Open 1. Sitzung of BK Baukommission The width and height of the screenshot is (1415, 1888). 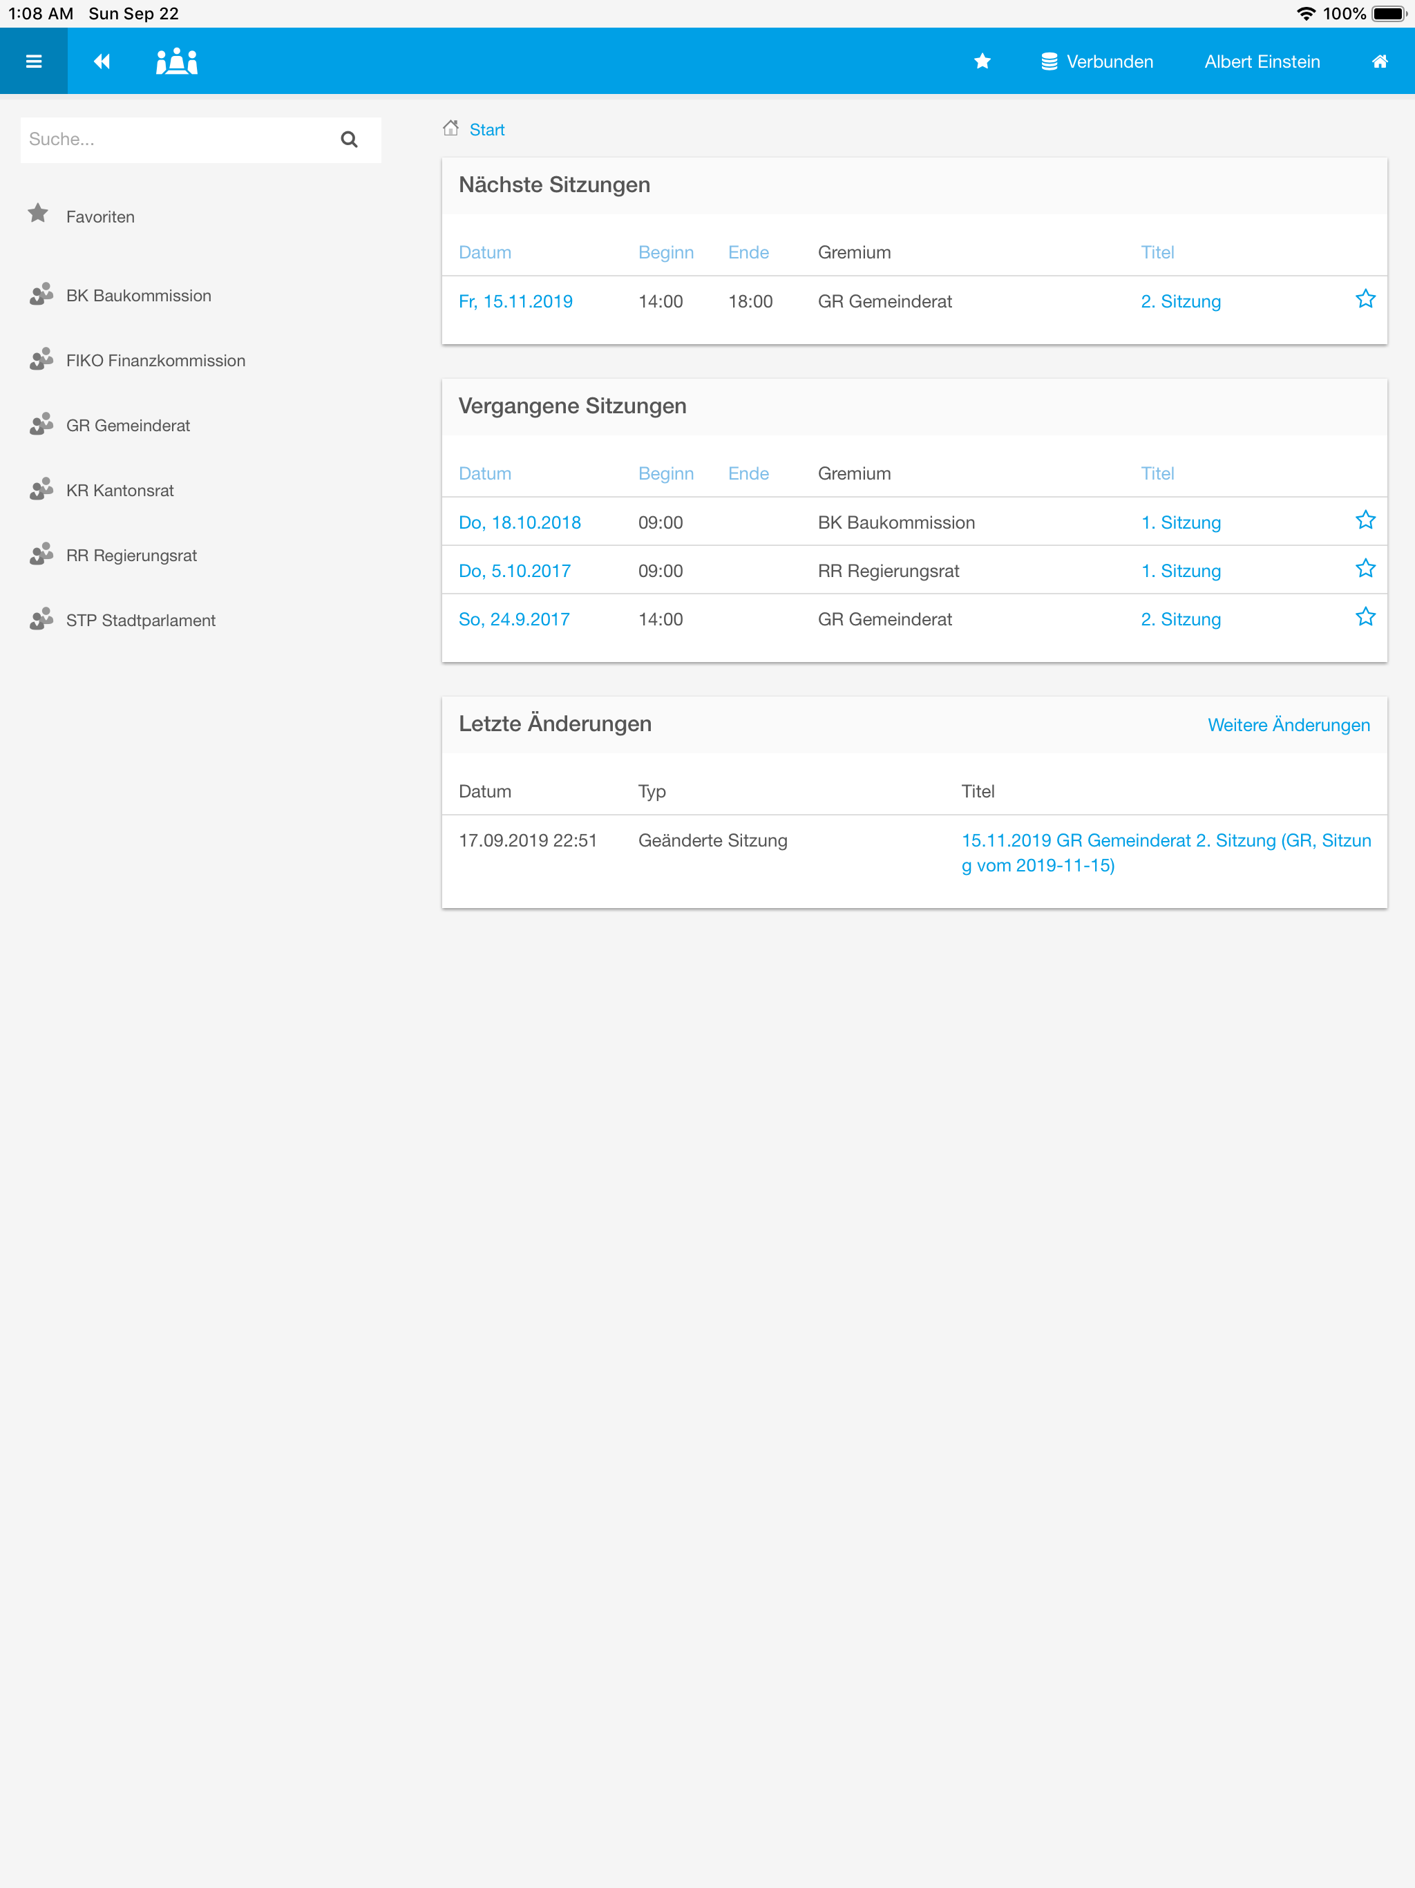coord(1180,522)
